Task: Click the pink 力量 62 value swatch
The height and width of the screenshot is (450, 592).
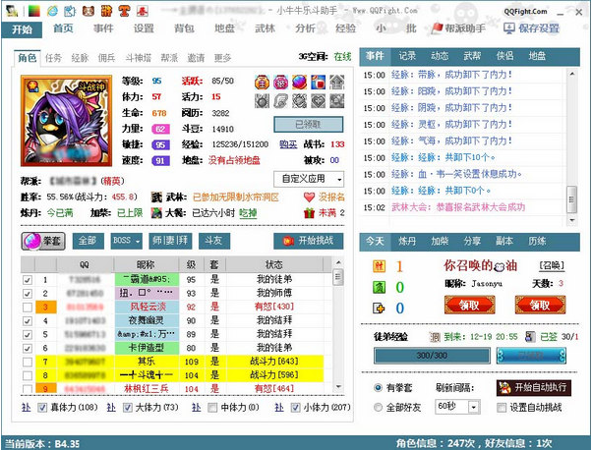Action: (x=160, y=129)
